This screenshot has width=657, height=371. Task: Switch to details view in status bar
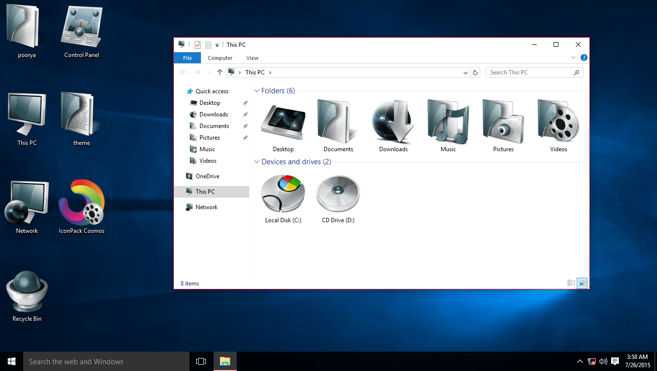(x=571, y=283)
